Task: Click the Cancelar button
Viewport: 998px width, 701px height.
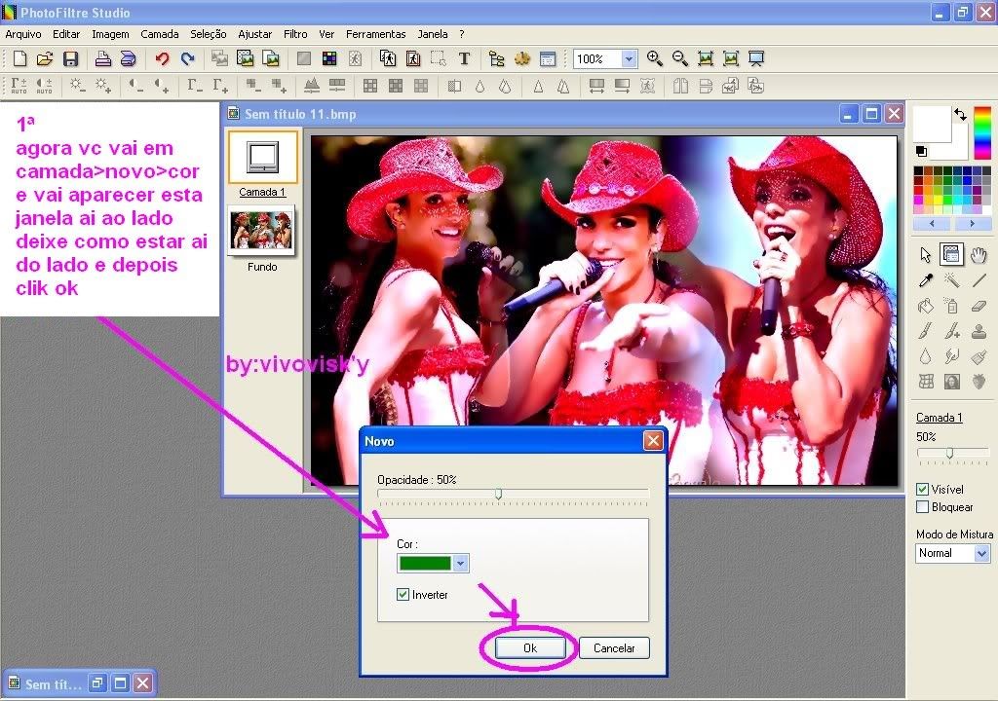Action: pyautogui.click(x=614, y=648)
